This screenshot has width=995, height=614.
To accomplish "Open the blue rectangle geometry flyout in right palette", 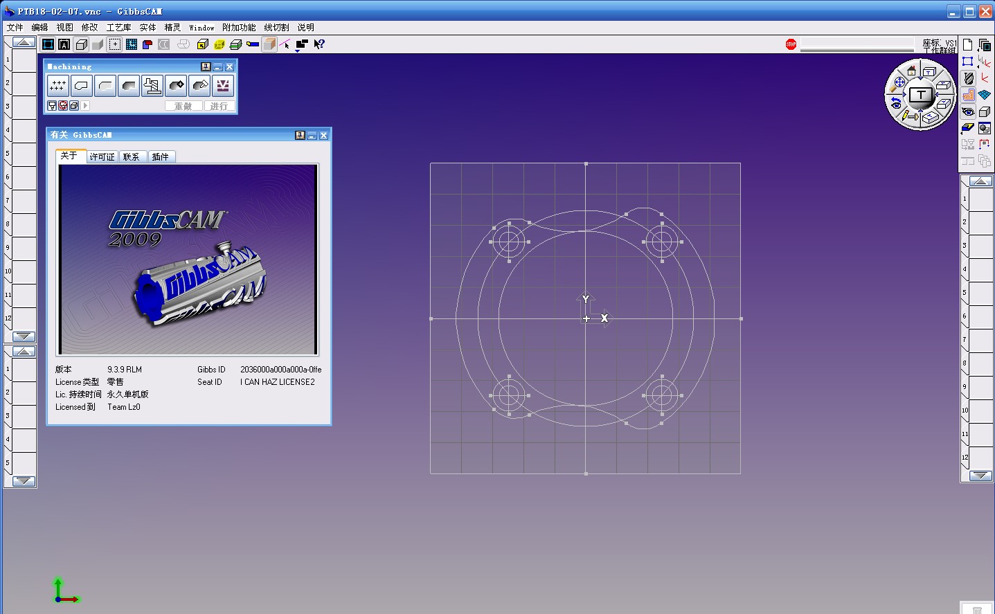I will 967,62.
